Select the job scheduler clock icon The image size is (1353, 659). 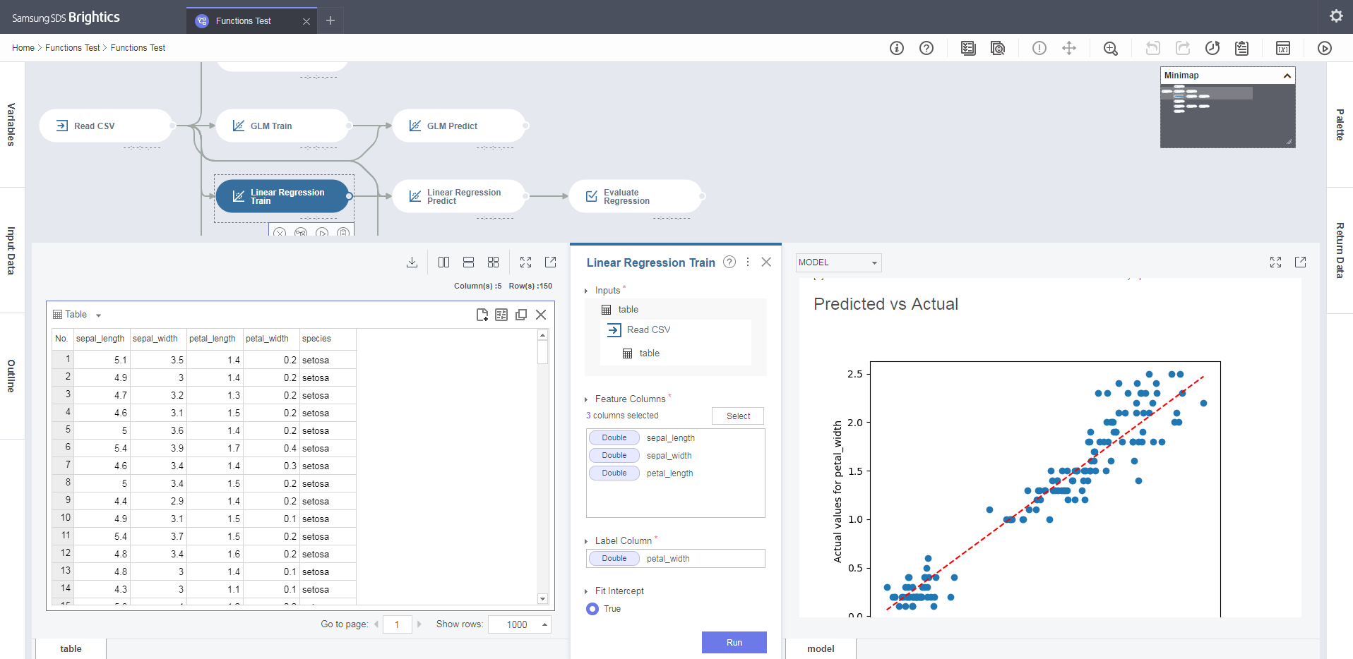tap(1212, 48)
